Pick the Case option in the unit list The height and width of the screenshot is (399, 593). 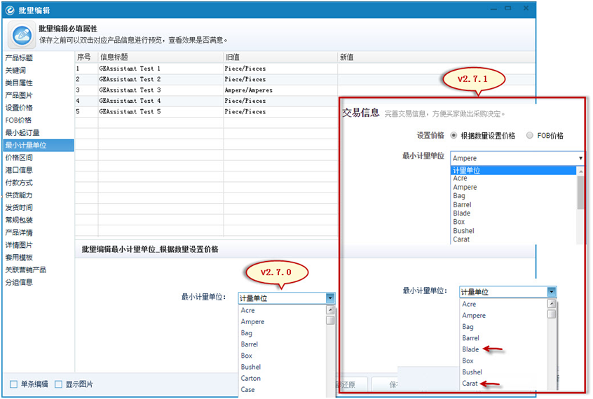point(247,389)
